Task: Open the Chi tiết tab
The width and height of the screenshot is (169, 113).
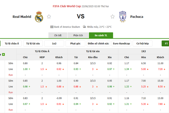Action: 58,35
